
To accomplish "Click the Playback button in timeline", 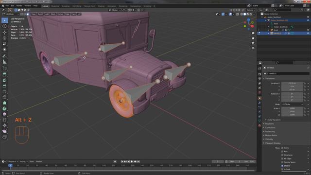I will click(13, 162).
